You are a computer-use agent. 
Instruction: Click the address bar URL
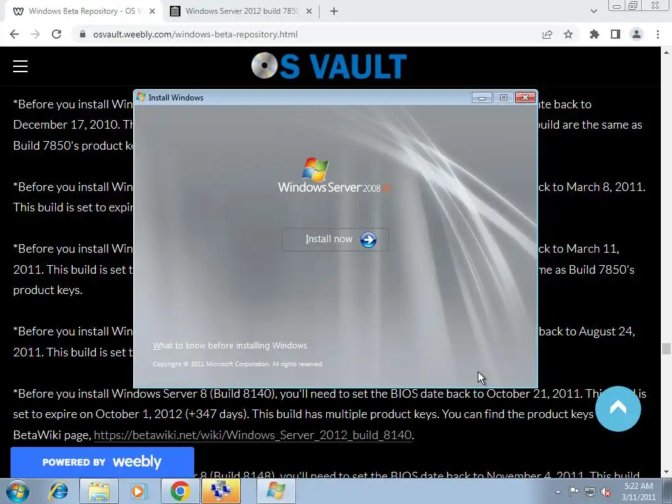click(x=196, y=34)
